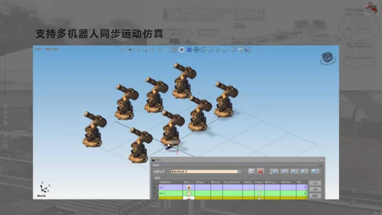Screen dimensions: 382x215
Task: Toggle Pause checkbox in Wait row
Action: pos(259,193)
